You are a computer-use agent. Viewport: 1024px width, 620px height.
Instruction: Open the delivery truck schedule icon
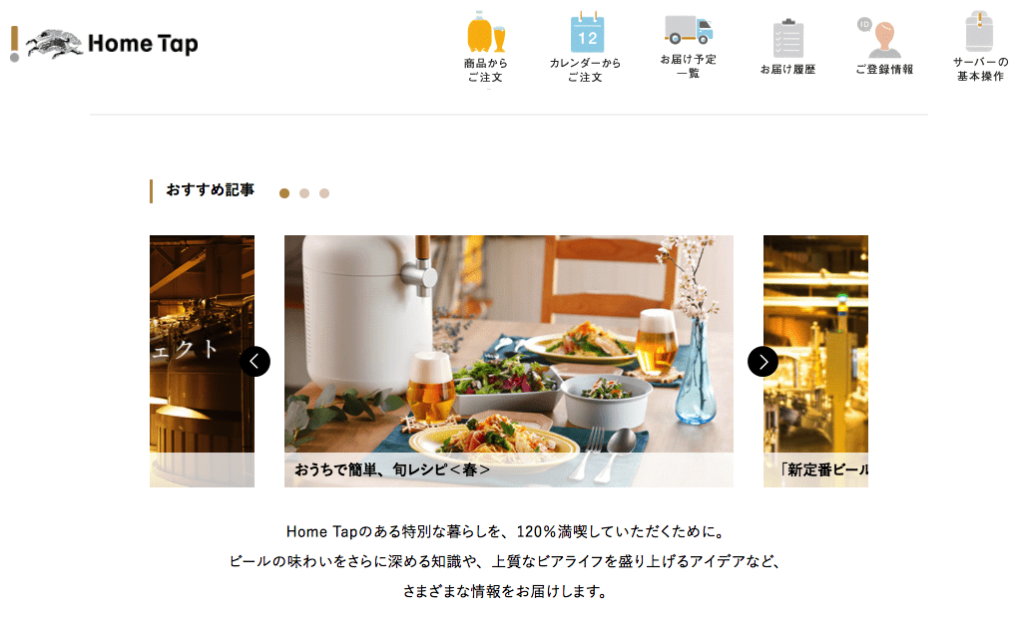click(689, 30)
